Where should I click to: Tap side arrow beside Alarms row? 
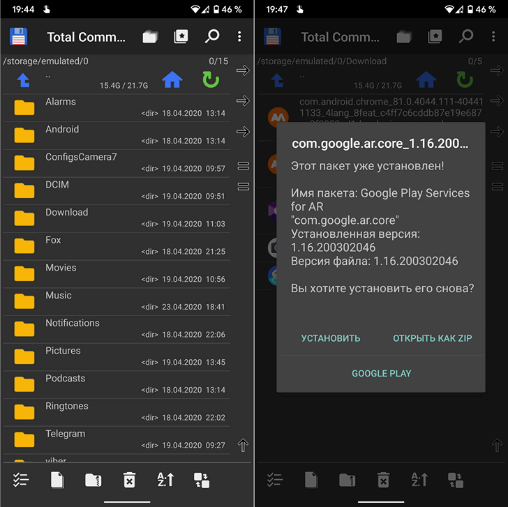pos(243,100)
